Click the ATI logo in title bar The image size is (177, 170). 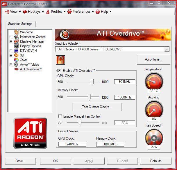tap(4, 4)
